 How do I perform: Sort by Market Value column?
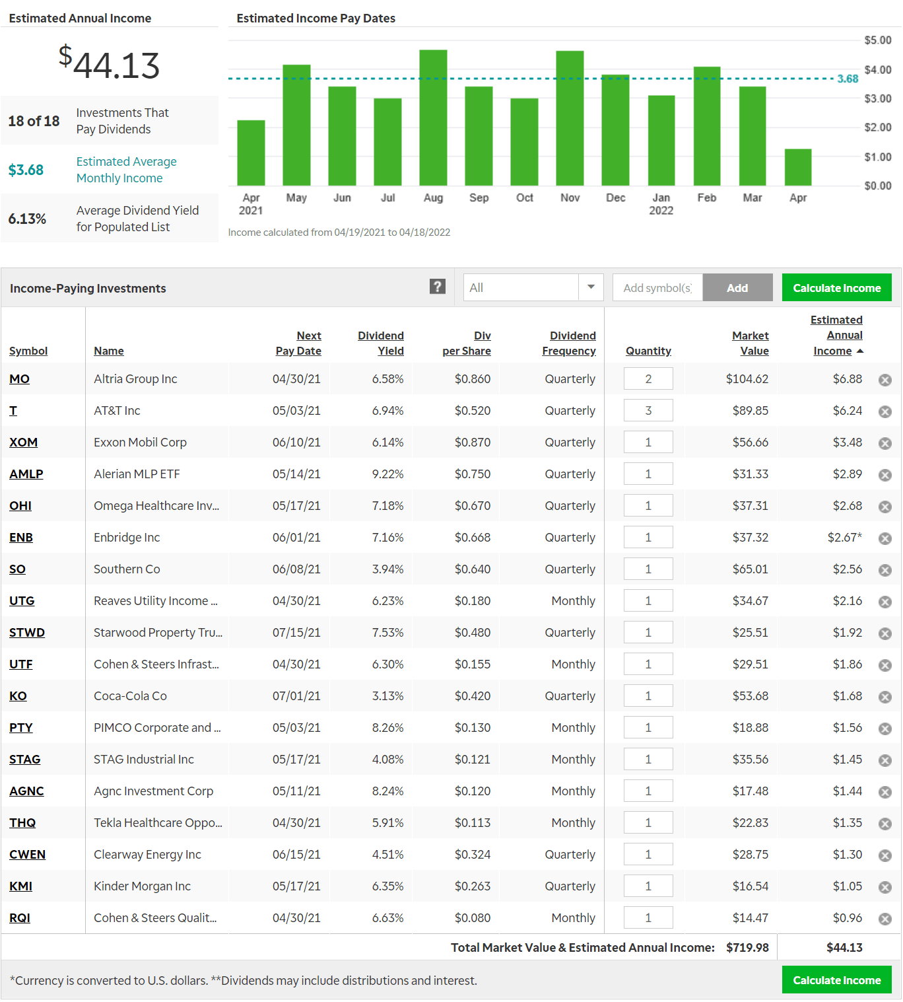coord(751,343)
